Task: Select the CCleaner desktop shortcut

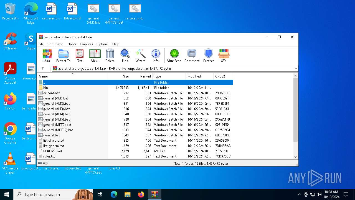Action: [x=10, y=41]
